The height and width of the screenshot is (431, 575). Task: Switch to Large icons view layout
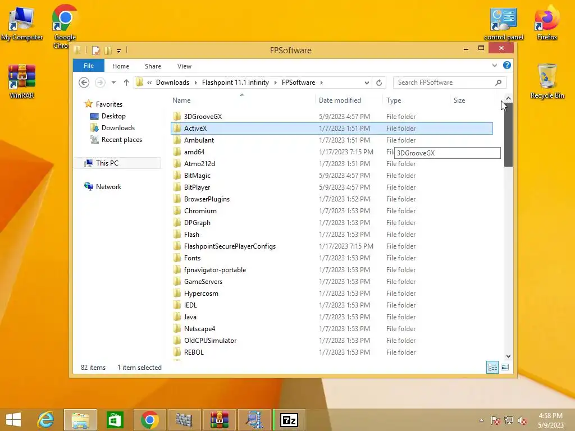(x=505, y=367)
